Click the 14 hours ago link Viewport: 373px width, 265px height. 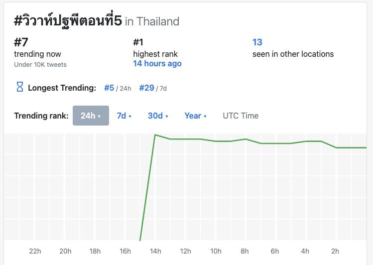pos(157,64)
